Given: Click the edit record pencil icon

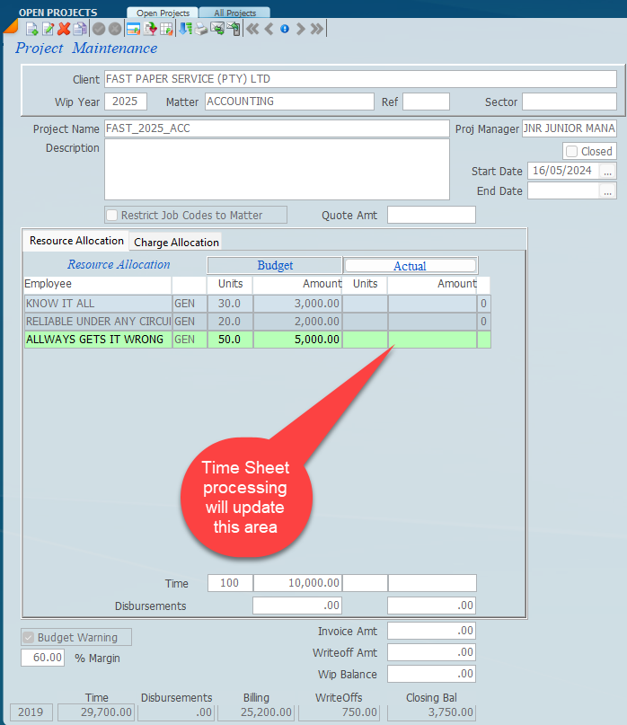Looking at the screenshot, I should pyautogui.click(x=48, y=29).
